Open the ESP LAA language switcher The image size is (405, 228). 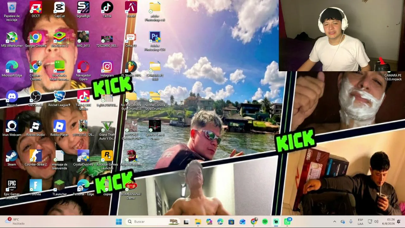(x=360, y=222)
